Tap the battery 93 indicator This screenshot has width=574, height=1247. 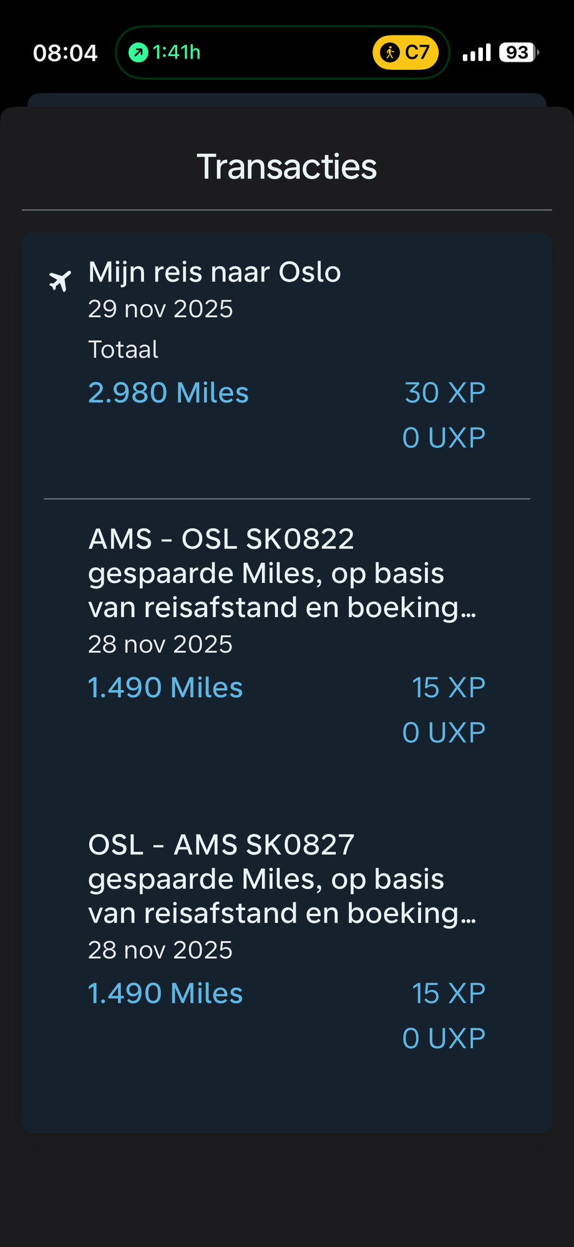[519, 52]
